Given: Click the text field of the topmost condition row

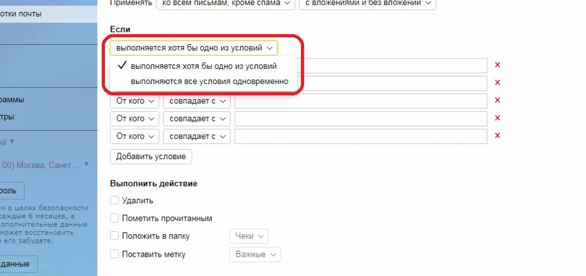Looking at the screenshot, I should coord(392,66).
